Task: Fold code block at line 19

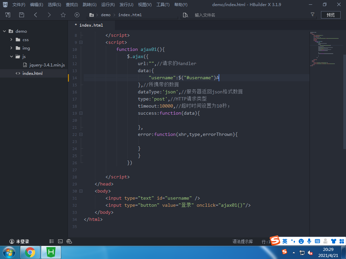Action: click(81, 113)
